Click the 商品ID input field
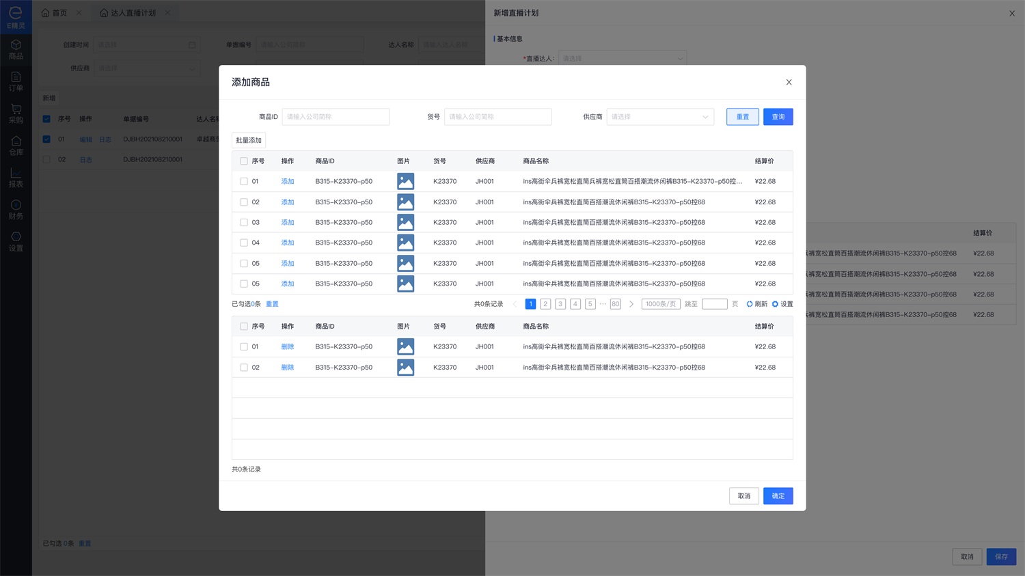The image size is (1025, 576). 336,117
